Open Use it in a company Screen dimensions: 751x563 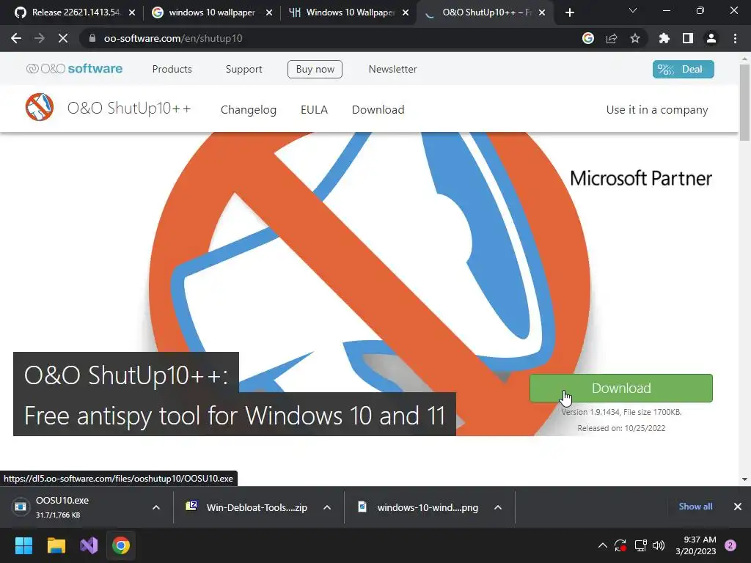(x=657, y=110)
